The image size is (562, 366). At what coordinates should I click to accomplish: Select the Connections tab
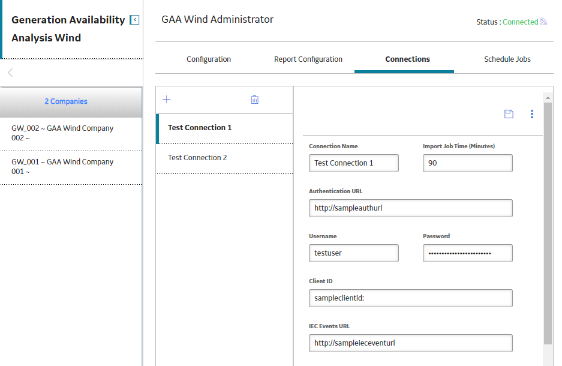point(407,59)
